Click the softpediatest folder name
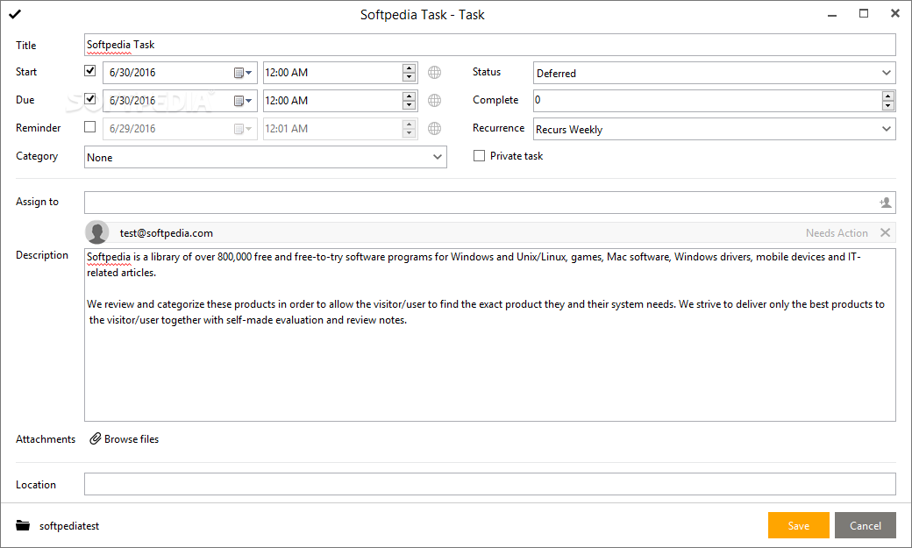 pos(69,526)
